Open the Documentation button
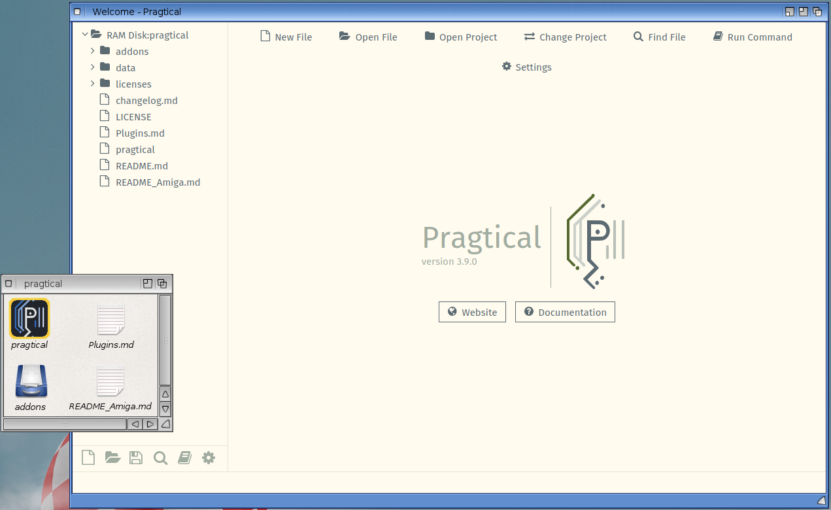The image size is (831, 510). tap(565, 312)
